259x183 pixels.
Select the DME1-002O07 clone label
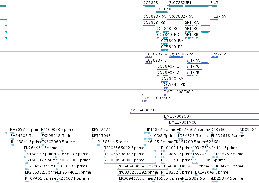point(177,116)
